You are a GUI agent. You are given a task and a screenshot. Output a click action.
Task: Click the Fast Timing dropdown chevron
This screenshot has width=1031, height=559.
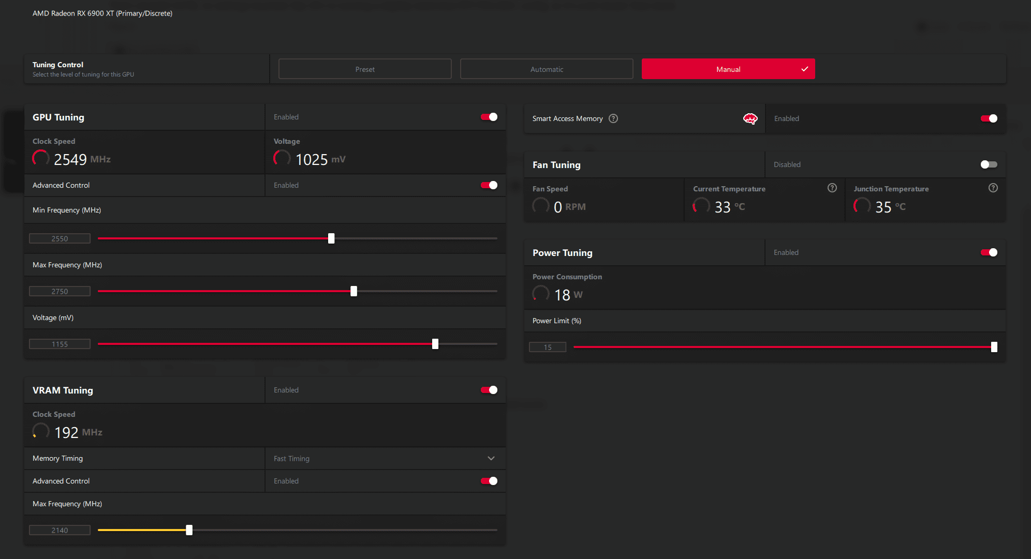click(491, 459)
